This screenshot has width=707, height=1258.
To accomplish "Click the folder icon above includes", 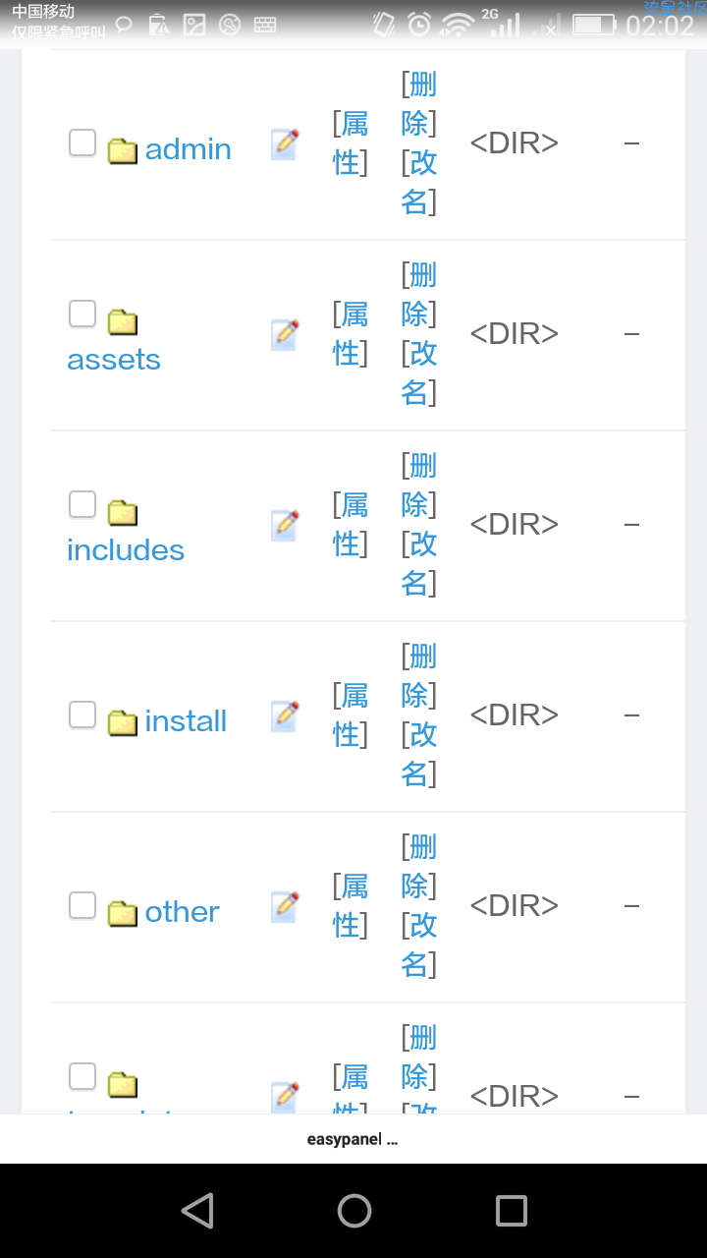I will click(x=122, y=513).
